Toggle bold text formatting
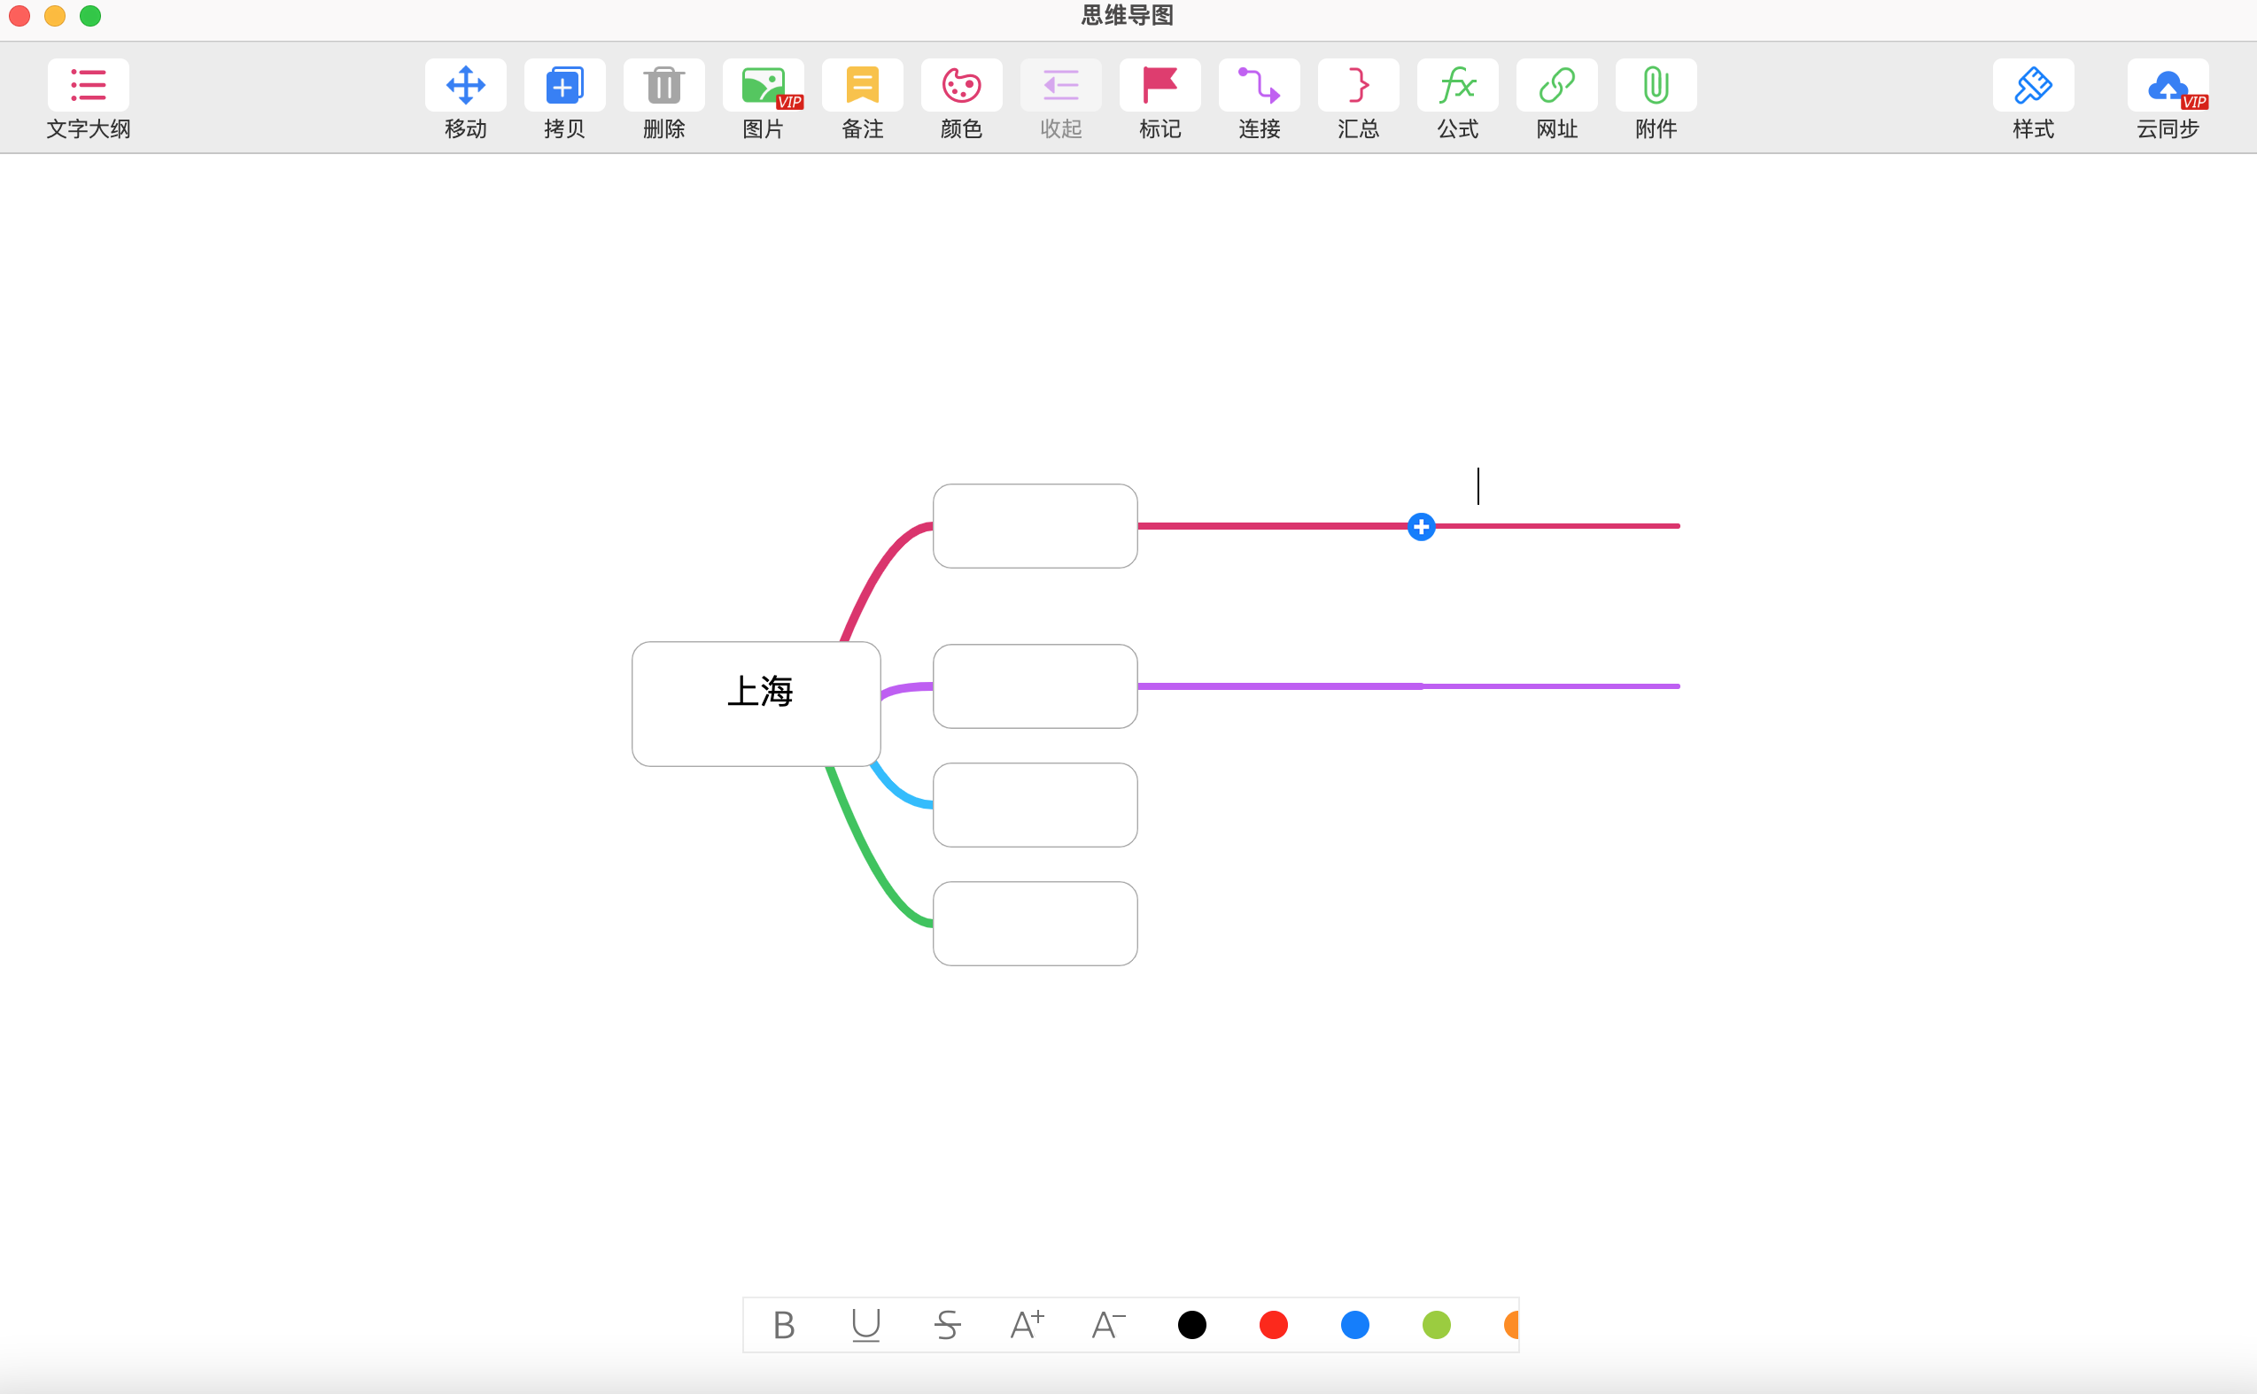 pos(784,1325)
